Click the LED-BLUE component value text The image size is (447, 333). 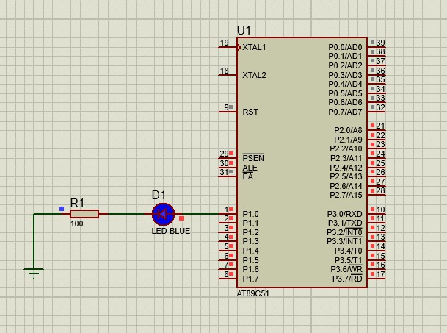[x=171, y=231]
